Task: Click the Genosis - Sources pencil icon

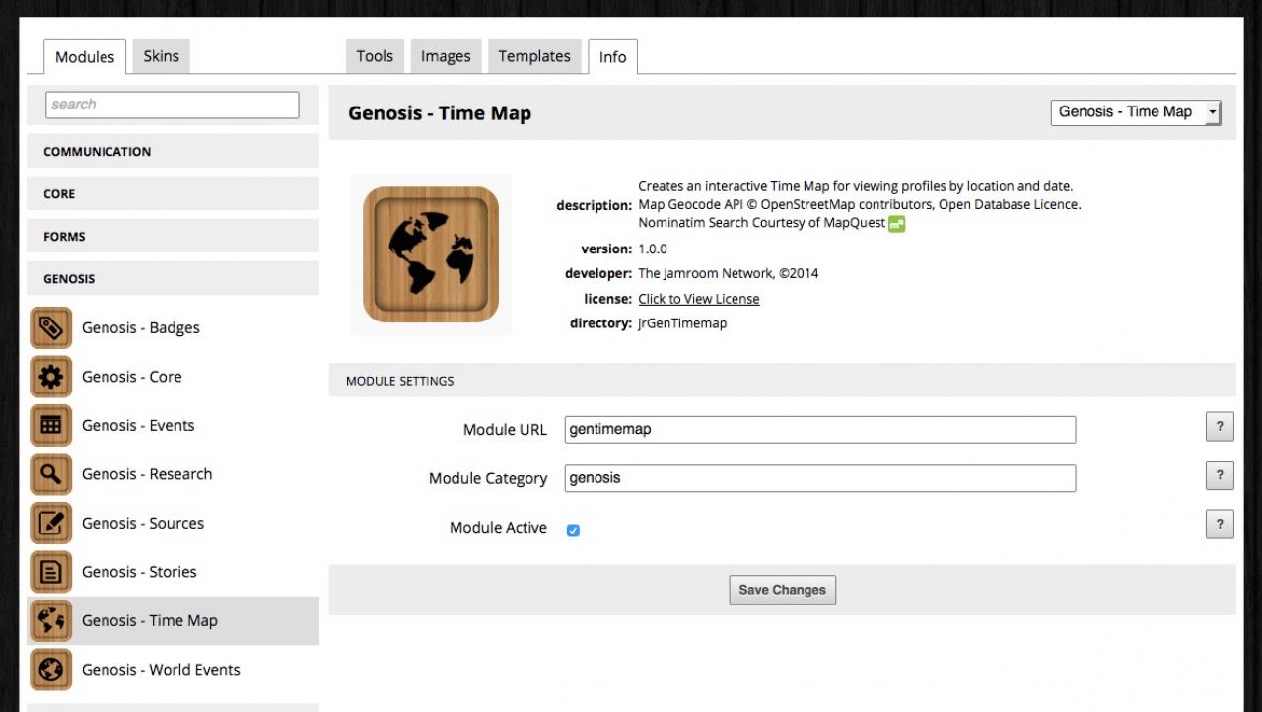Action: [x=51, y=524]
